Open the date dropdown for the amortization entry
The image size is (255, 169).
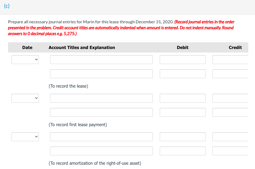25,137
